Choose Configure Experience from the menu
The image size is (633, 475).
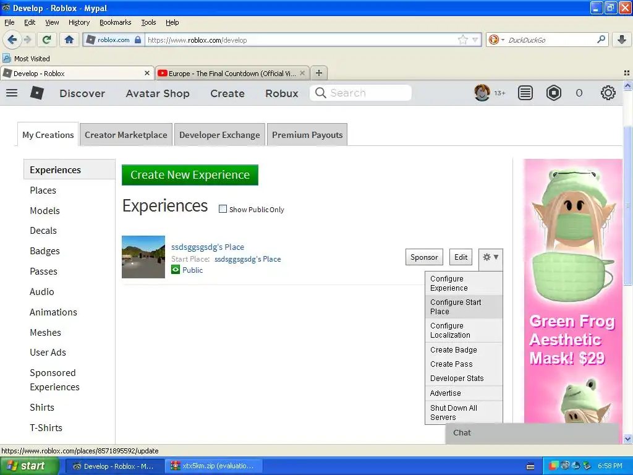[x=464, y=283]
